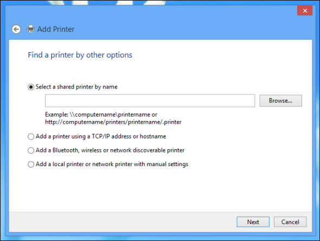This screenshot has width=320, height=241.
Task: Click the Add a local printer or network printer label
Action: (x=112, y=164)
